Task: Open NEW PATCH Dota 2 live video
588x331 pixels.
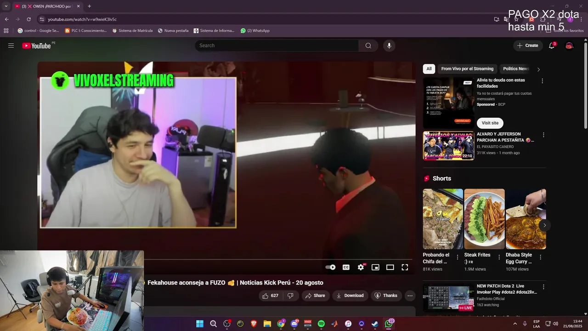Action: click(448, 298)
